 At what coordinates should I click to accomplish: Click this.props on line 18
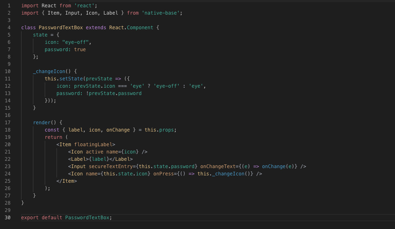[159, 130]
